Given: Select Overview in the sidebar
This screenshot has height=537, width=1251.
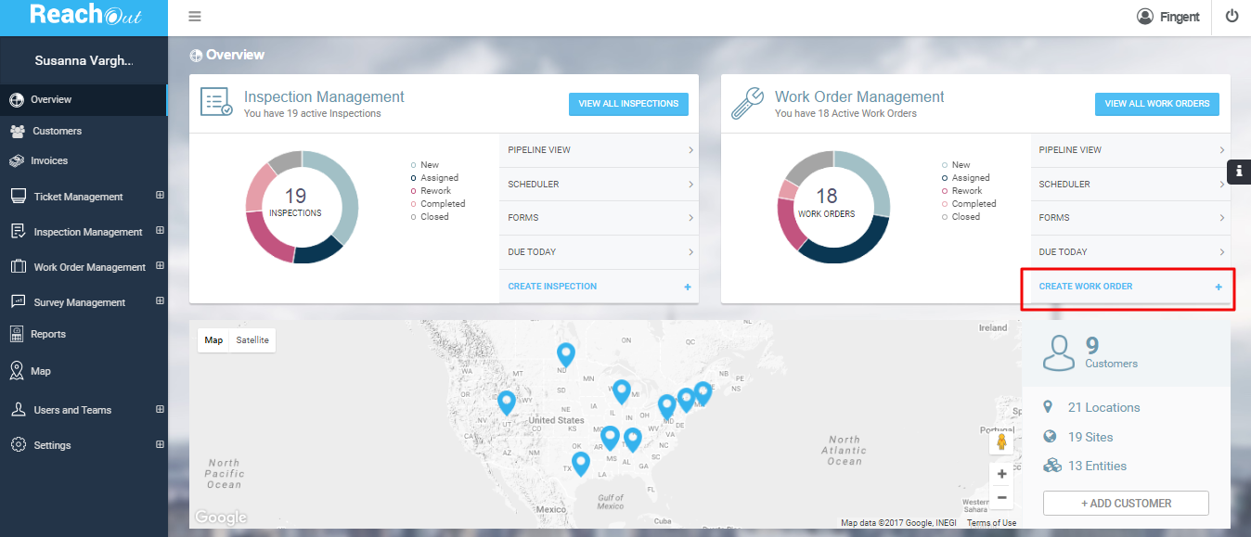Looking at the screenshot, I should coord(84,99).
